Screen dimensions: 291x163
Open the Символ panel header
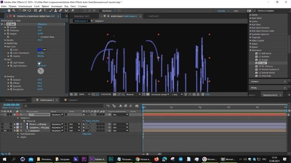(x=268, y=81)
